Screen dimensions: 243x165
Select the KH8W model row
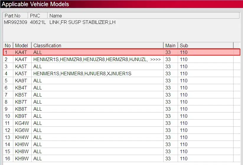pyautogui.click(x=122, y=151)
